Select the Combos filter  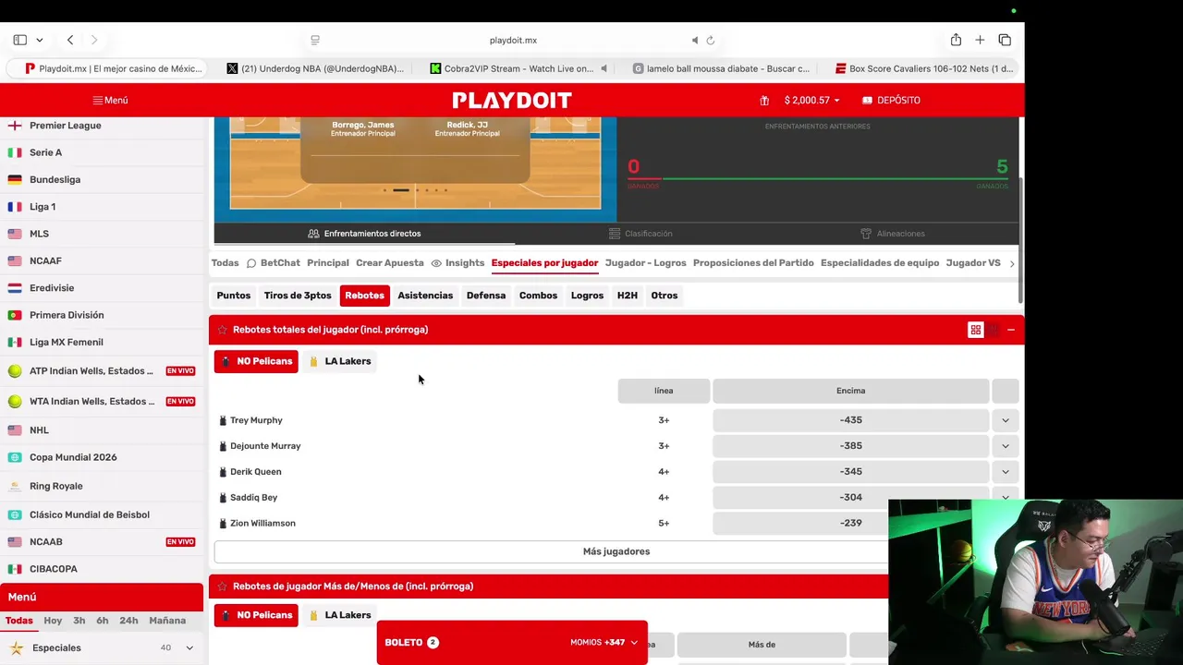pos(538,296)
